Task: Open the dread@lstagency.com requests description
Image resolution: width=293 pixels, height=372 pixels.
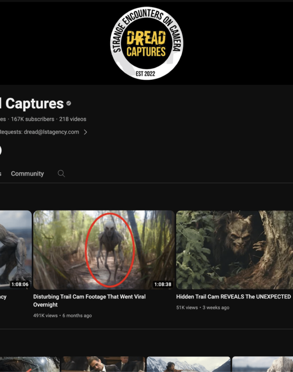Action: pos(39,132)
